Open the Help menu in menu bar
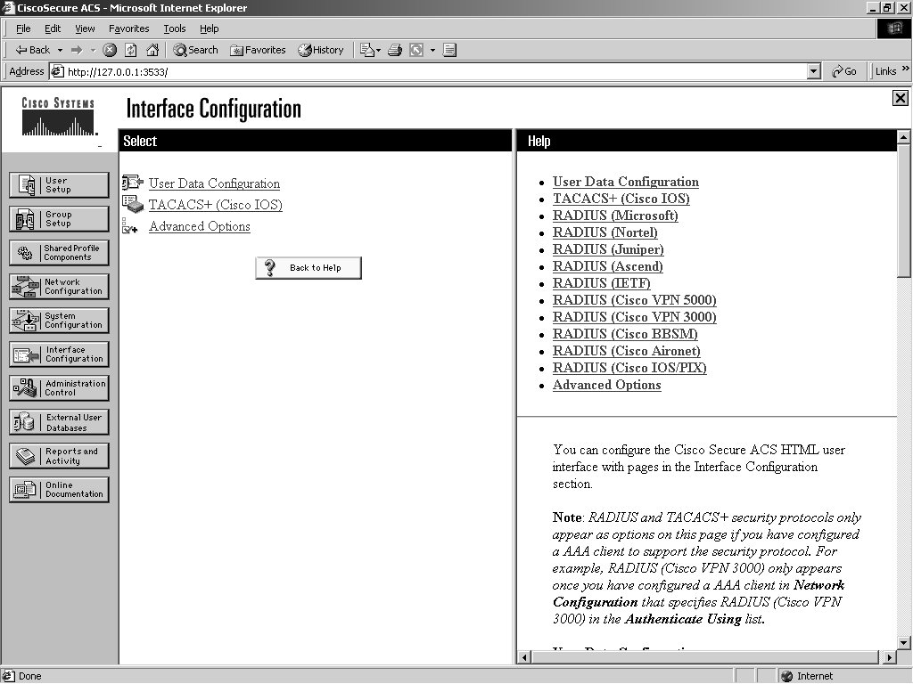This screenshot has width=913, height=684. tap(209, 28)
